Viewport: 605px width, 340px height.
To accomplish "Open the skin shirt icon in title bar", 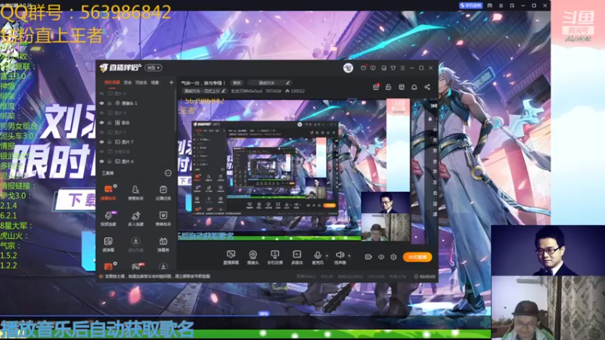I will pos(393,68).
